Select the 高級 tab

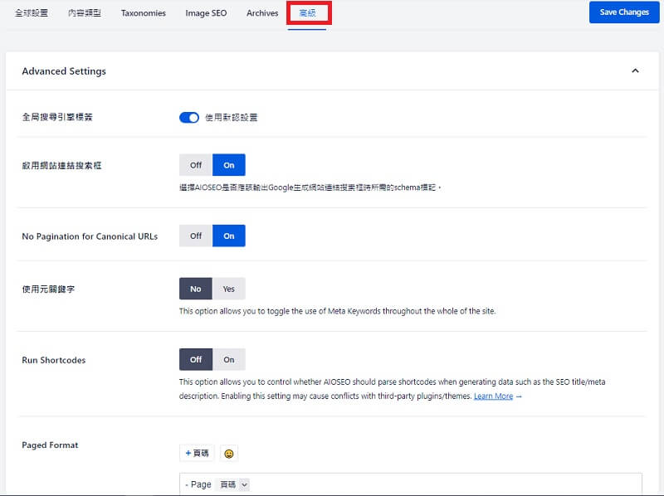click(307, 13)
